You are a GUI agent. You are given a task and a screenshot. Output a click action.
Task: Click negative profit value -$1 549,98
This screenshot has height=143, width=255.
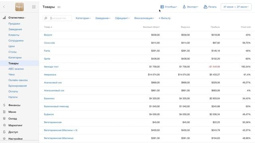click(214, 67)
